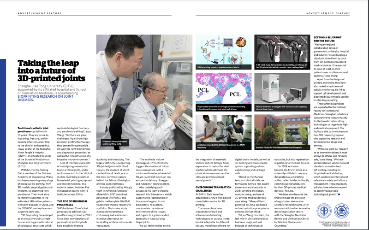The image size is (369, 230).
Task: Click the headline 'Taking the leap into a future'
Action: coord(51,71)
